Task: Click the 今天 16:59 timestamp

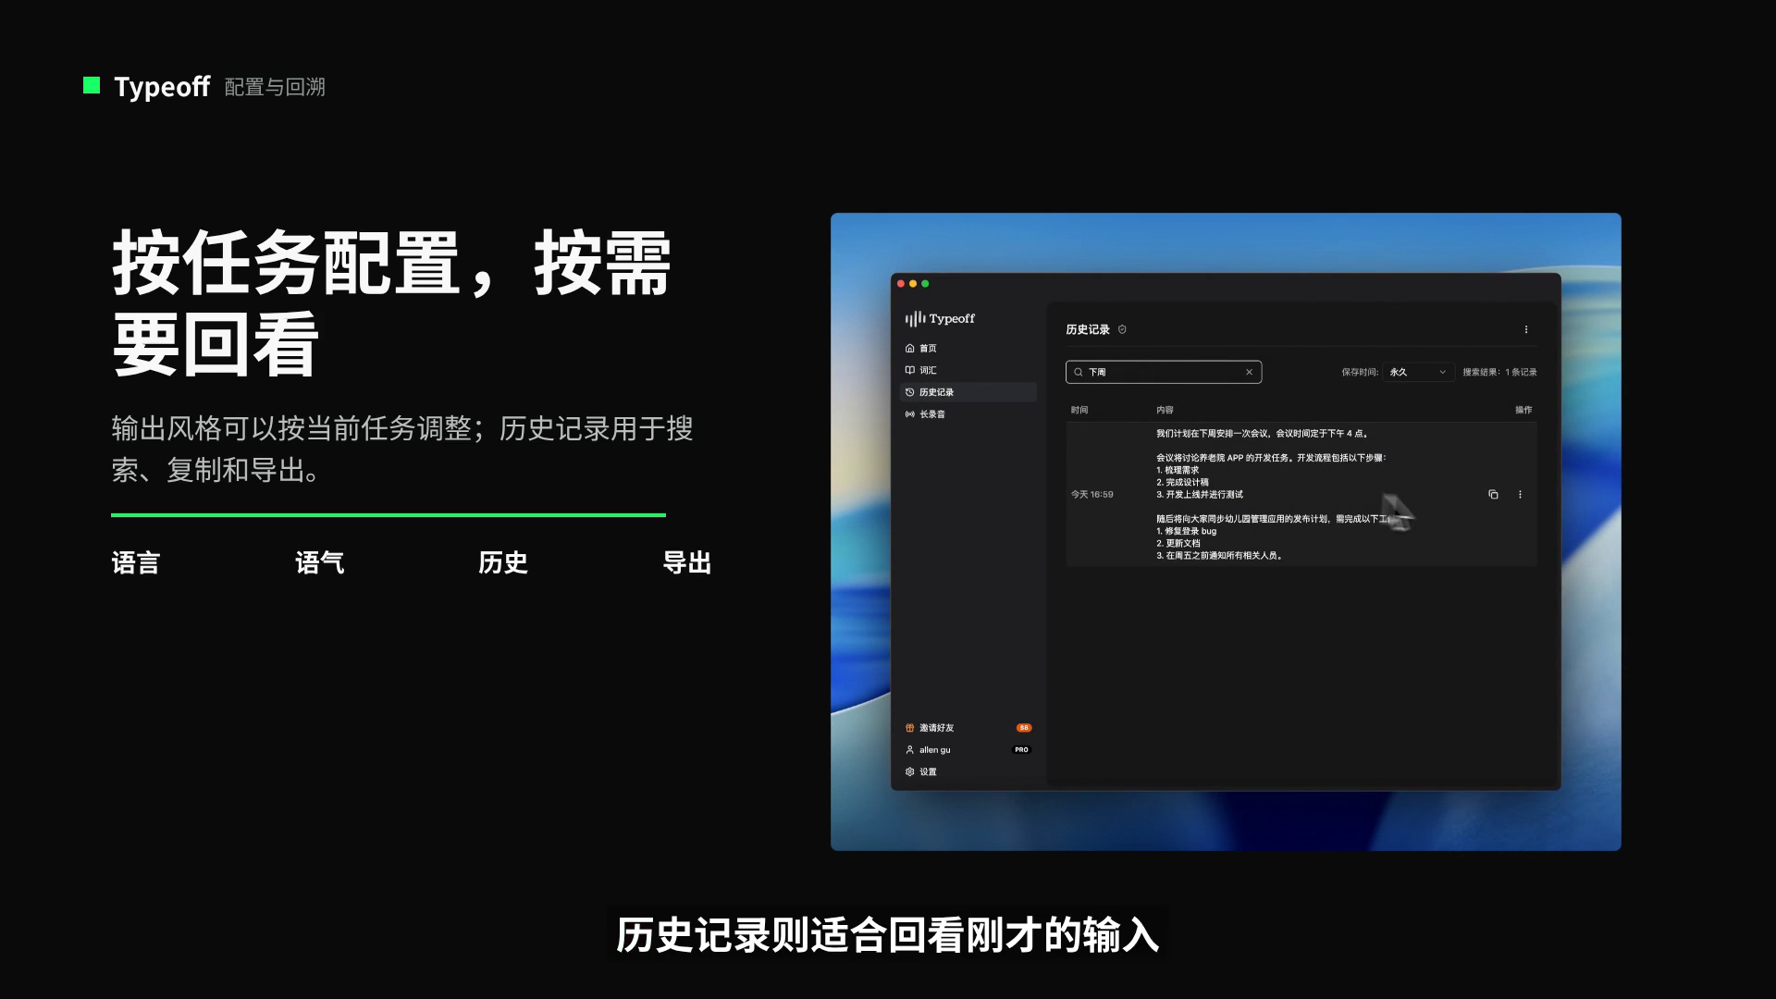Action: 1092,495
